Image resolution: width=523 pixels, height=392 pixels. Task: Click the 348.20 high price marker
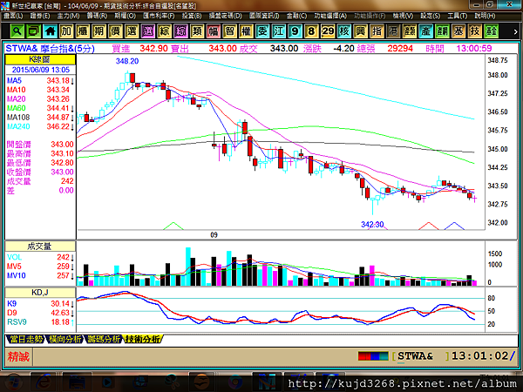tap(127, 61)
